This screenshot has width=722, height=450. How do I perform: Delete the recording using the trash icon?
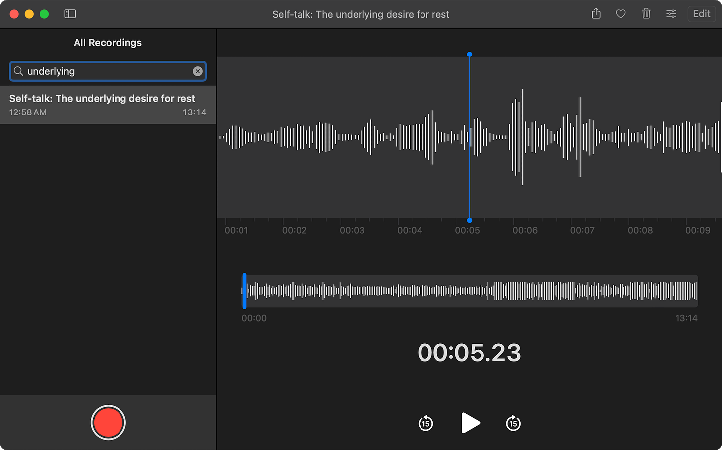click(x=646, y=14)
